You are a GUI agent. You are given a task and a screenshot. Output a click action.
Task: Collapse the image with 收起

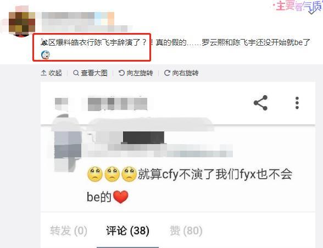tap(51, 73)
